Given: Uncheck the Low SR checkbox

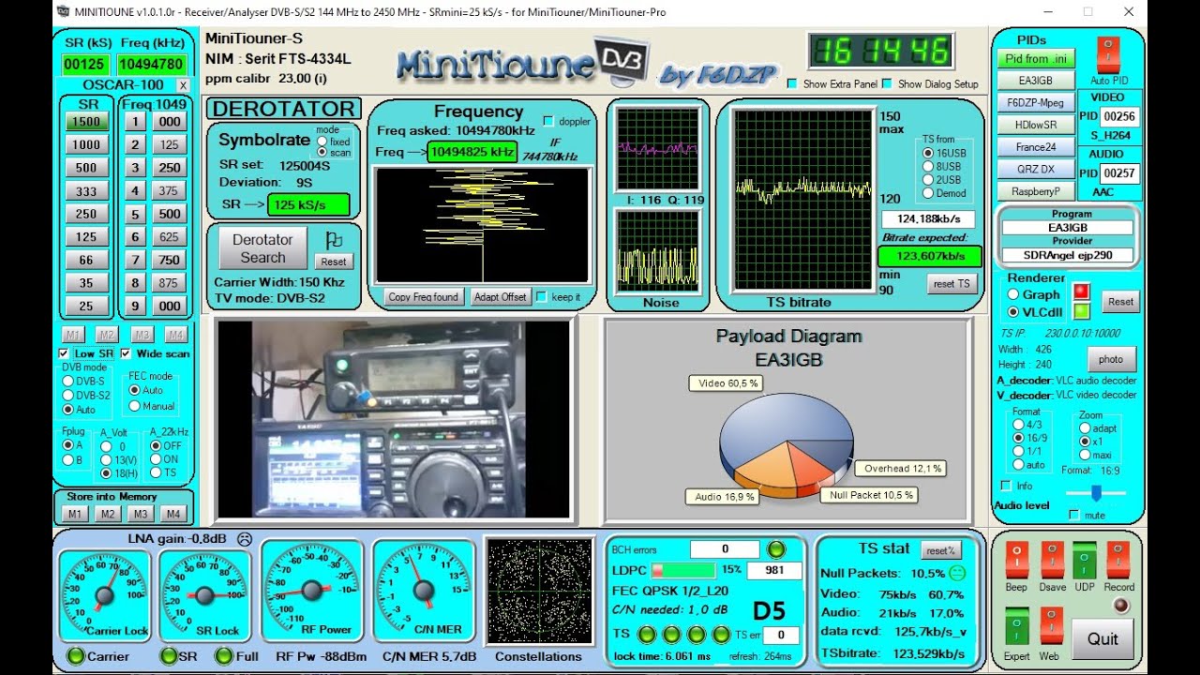Looking at the screenshot, I should (64, 353).
